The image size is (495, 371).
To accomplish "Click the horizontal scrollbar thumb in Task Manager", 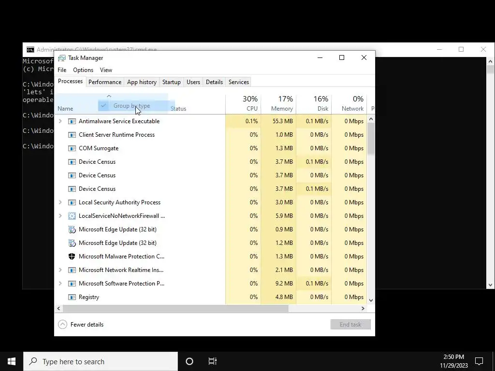I will pos(175,309).
